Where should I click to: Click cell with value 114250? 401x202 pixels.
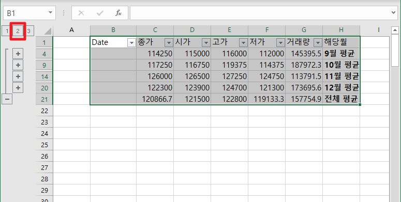tap(155, 54)
